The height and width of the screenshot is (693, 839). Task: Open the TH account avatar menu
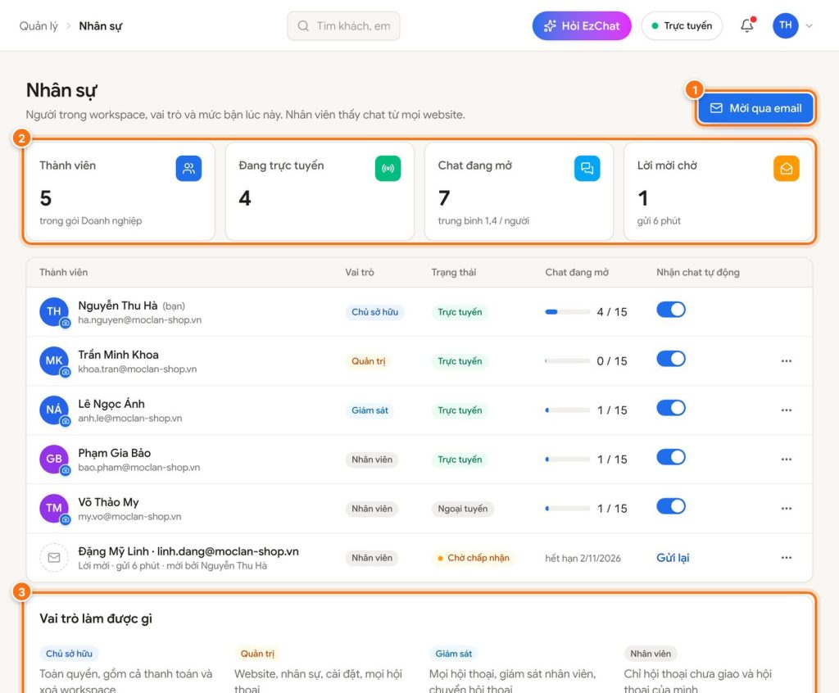pos(785,25)
